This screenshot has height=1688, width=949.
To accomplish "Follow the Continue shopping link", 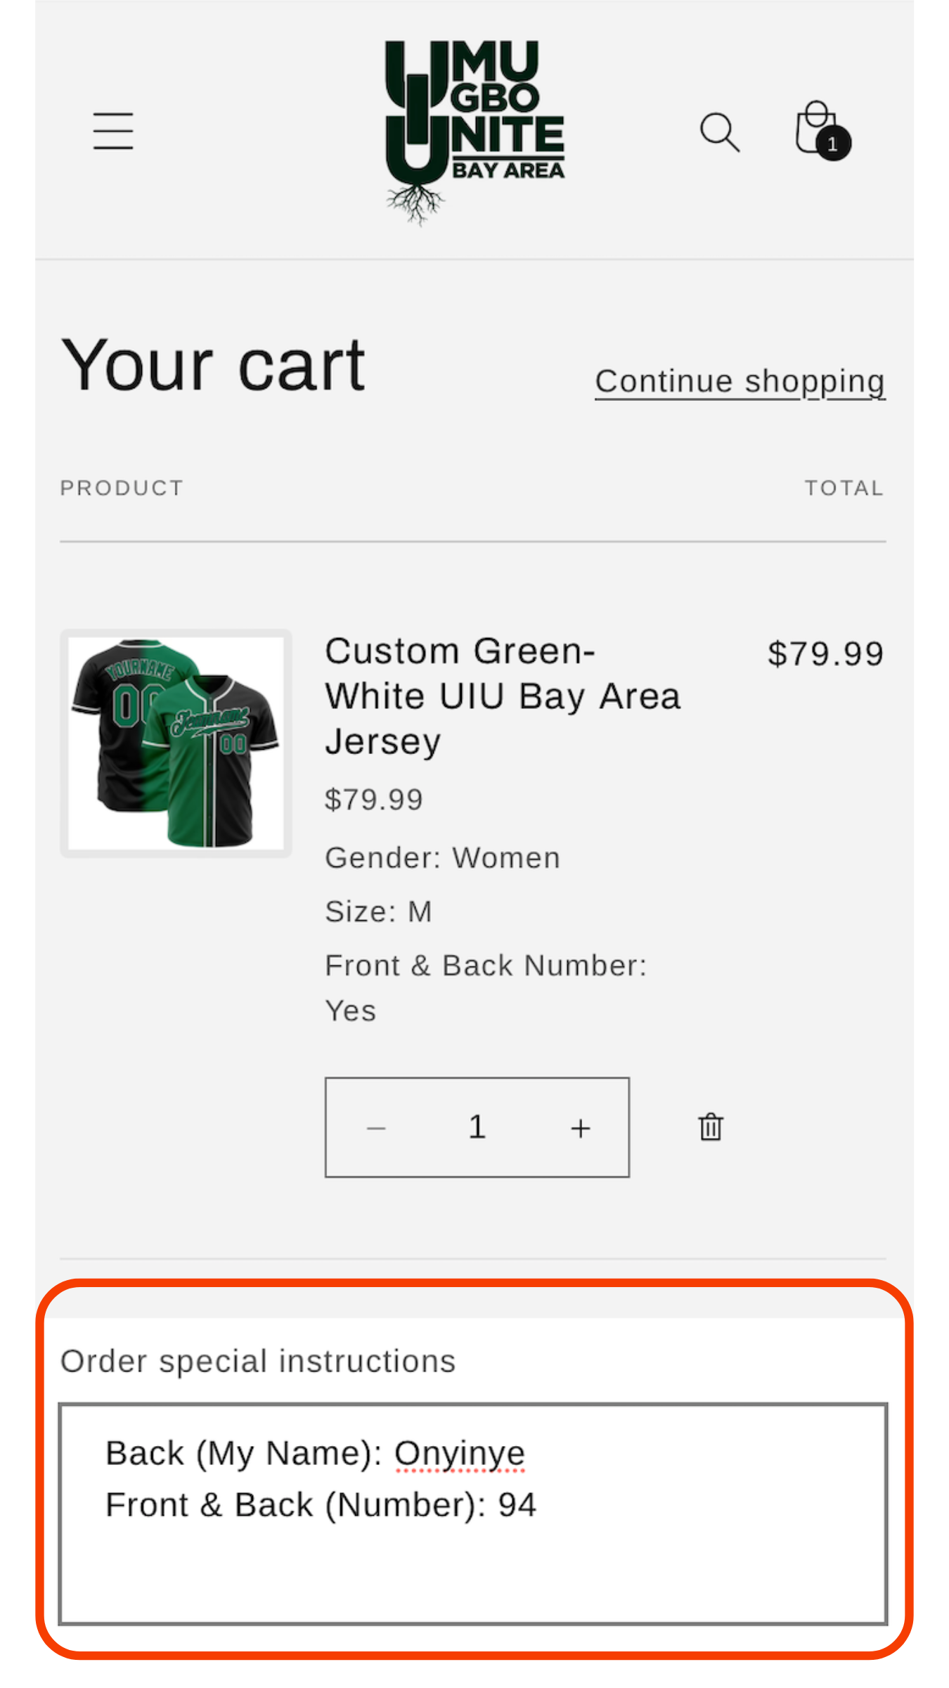I will 740,382.
